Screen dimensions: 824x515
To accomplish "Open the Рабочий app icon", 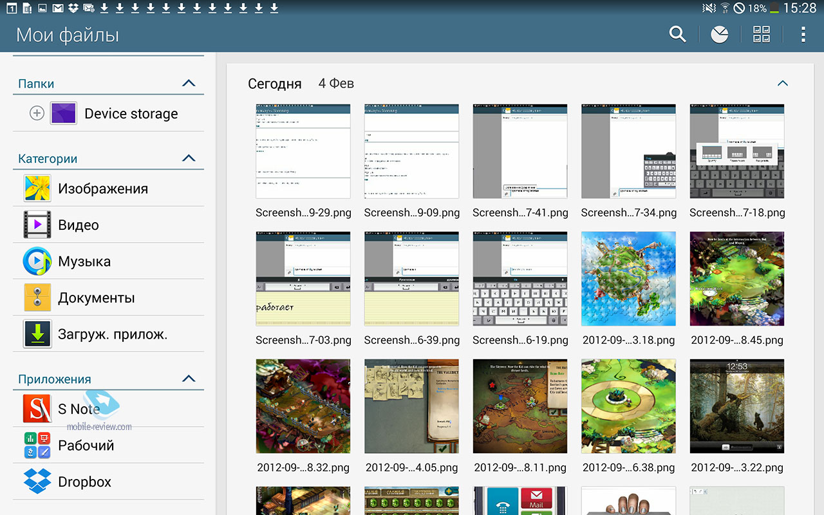I will 37,445.
